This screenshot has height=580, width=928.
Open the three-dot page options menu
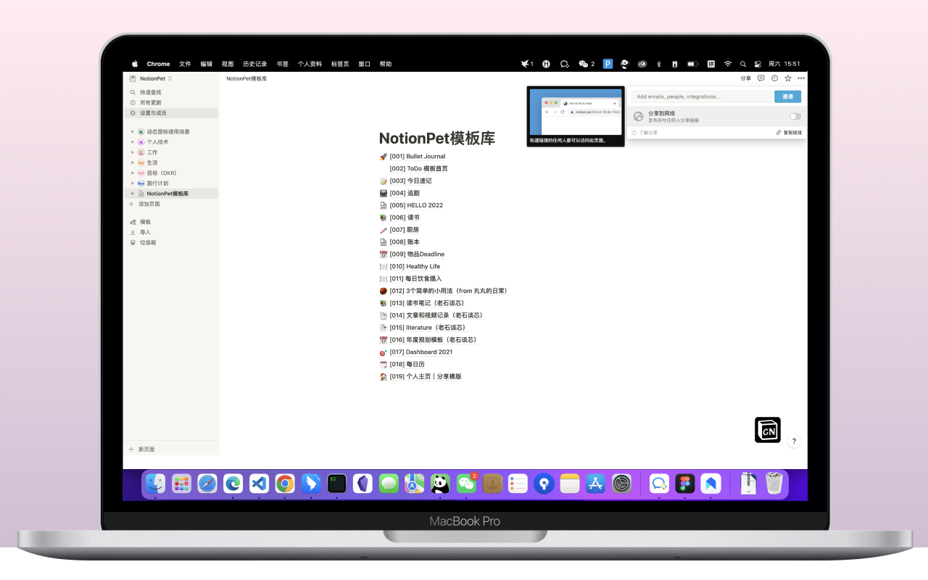[x=801, y=78]
